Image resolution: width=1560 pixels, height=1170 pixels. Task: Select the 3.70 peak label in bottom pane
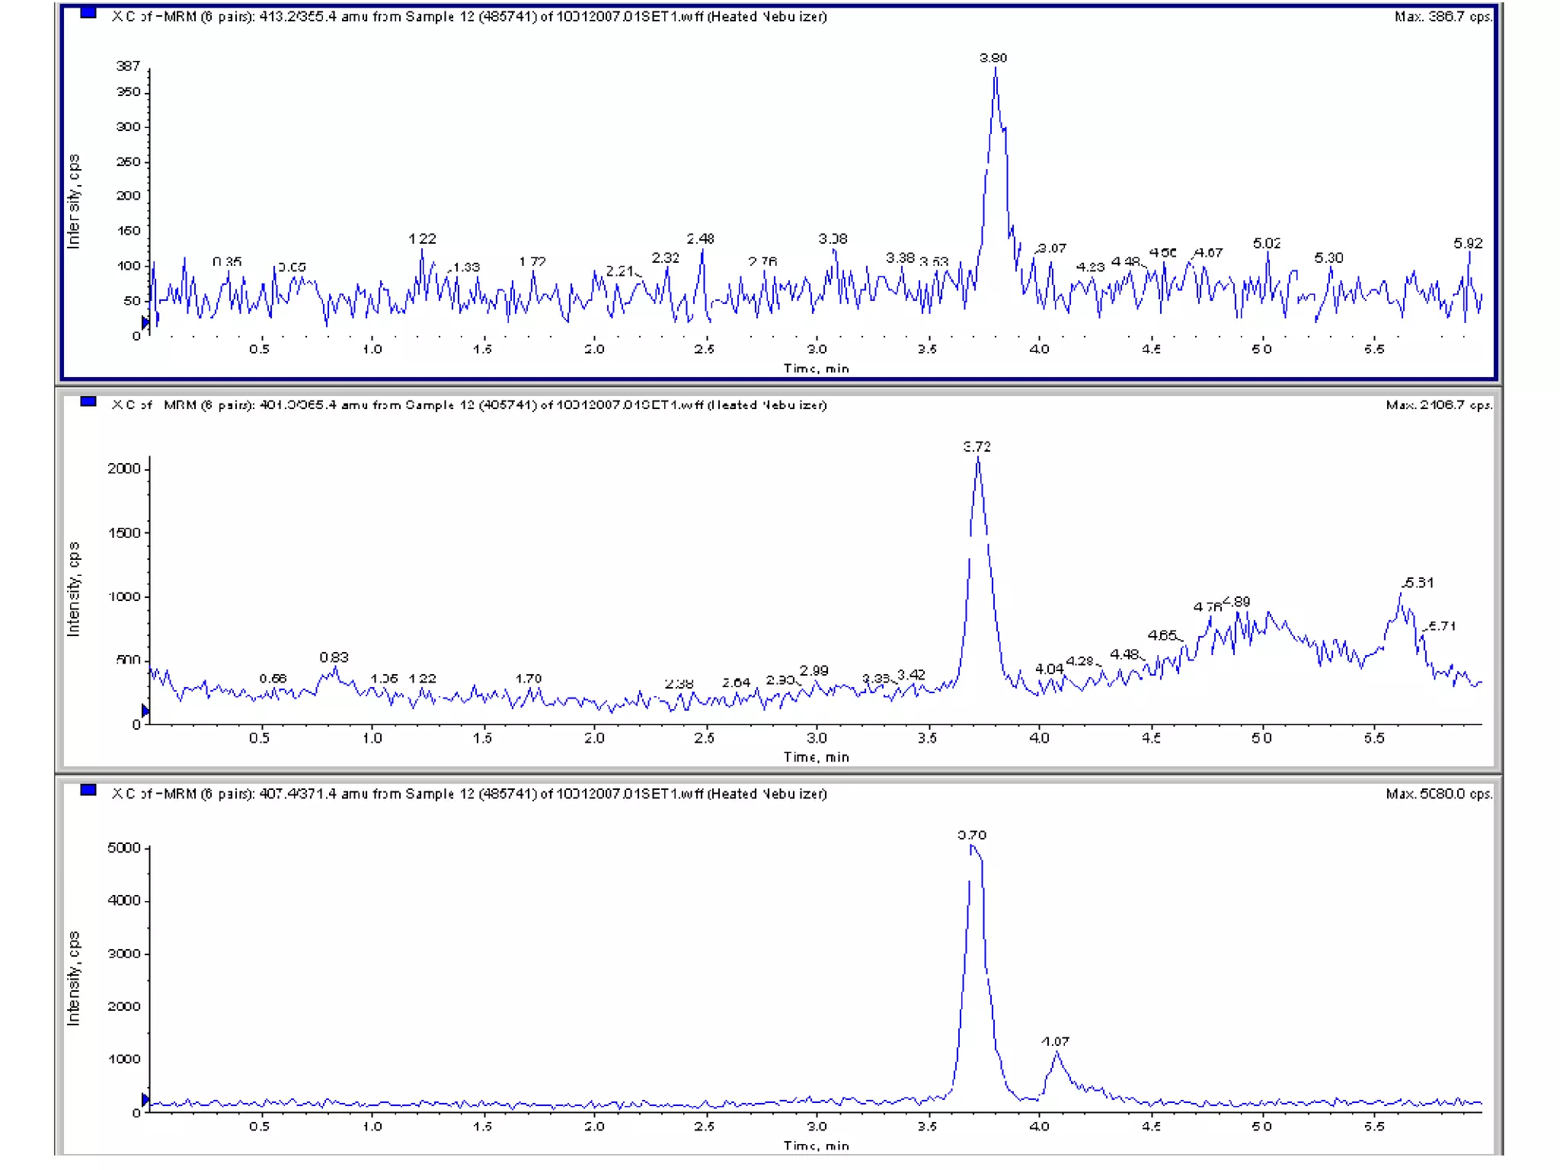(971, 835)
